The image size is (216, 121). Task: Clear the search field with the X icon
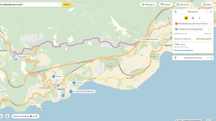(x=59, y=4)
